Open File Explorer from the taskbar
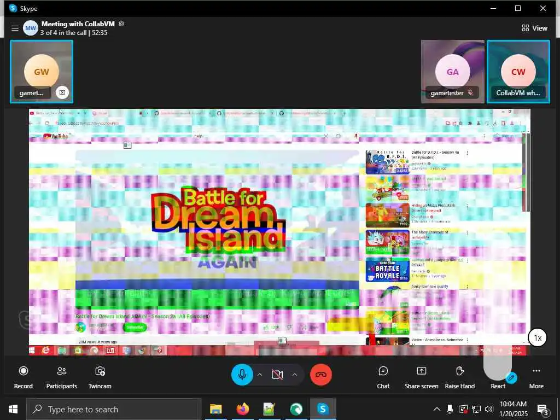 pos(215,409)
